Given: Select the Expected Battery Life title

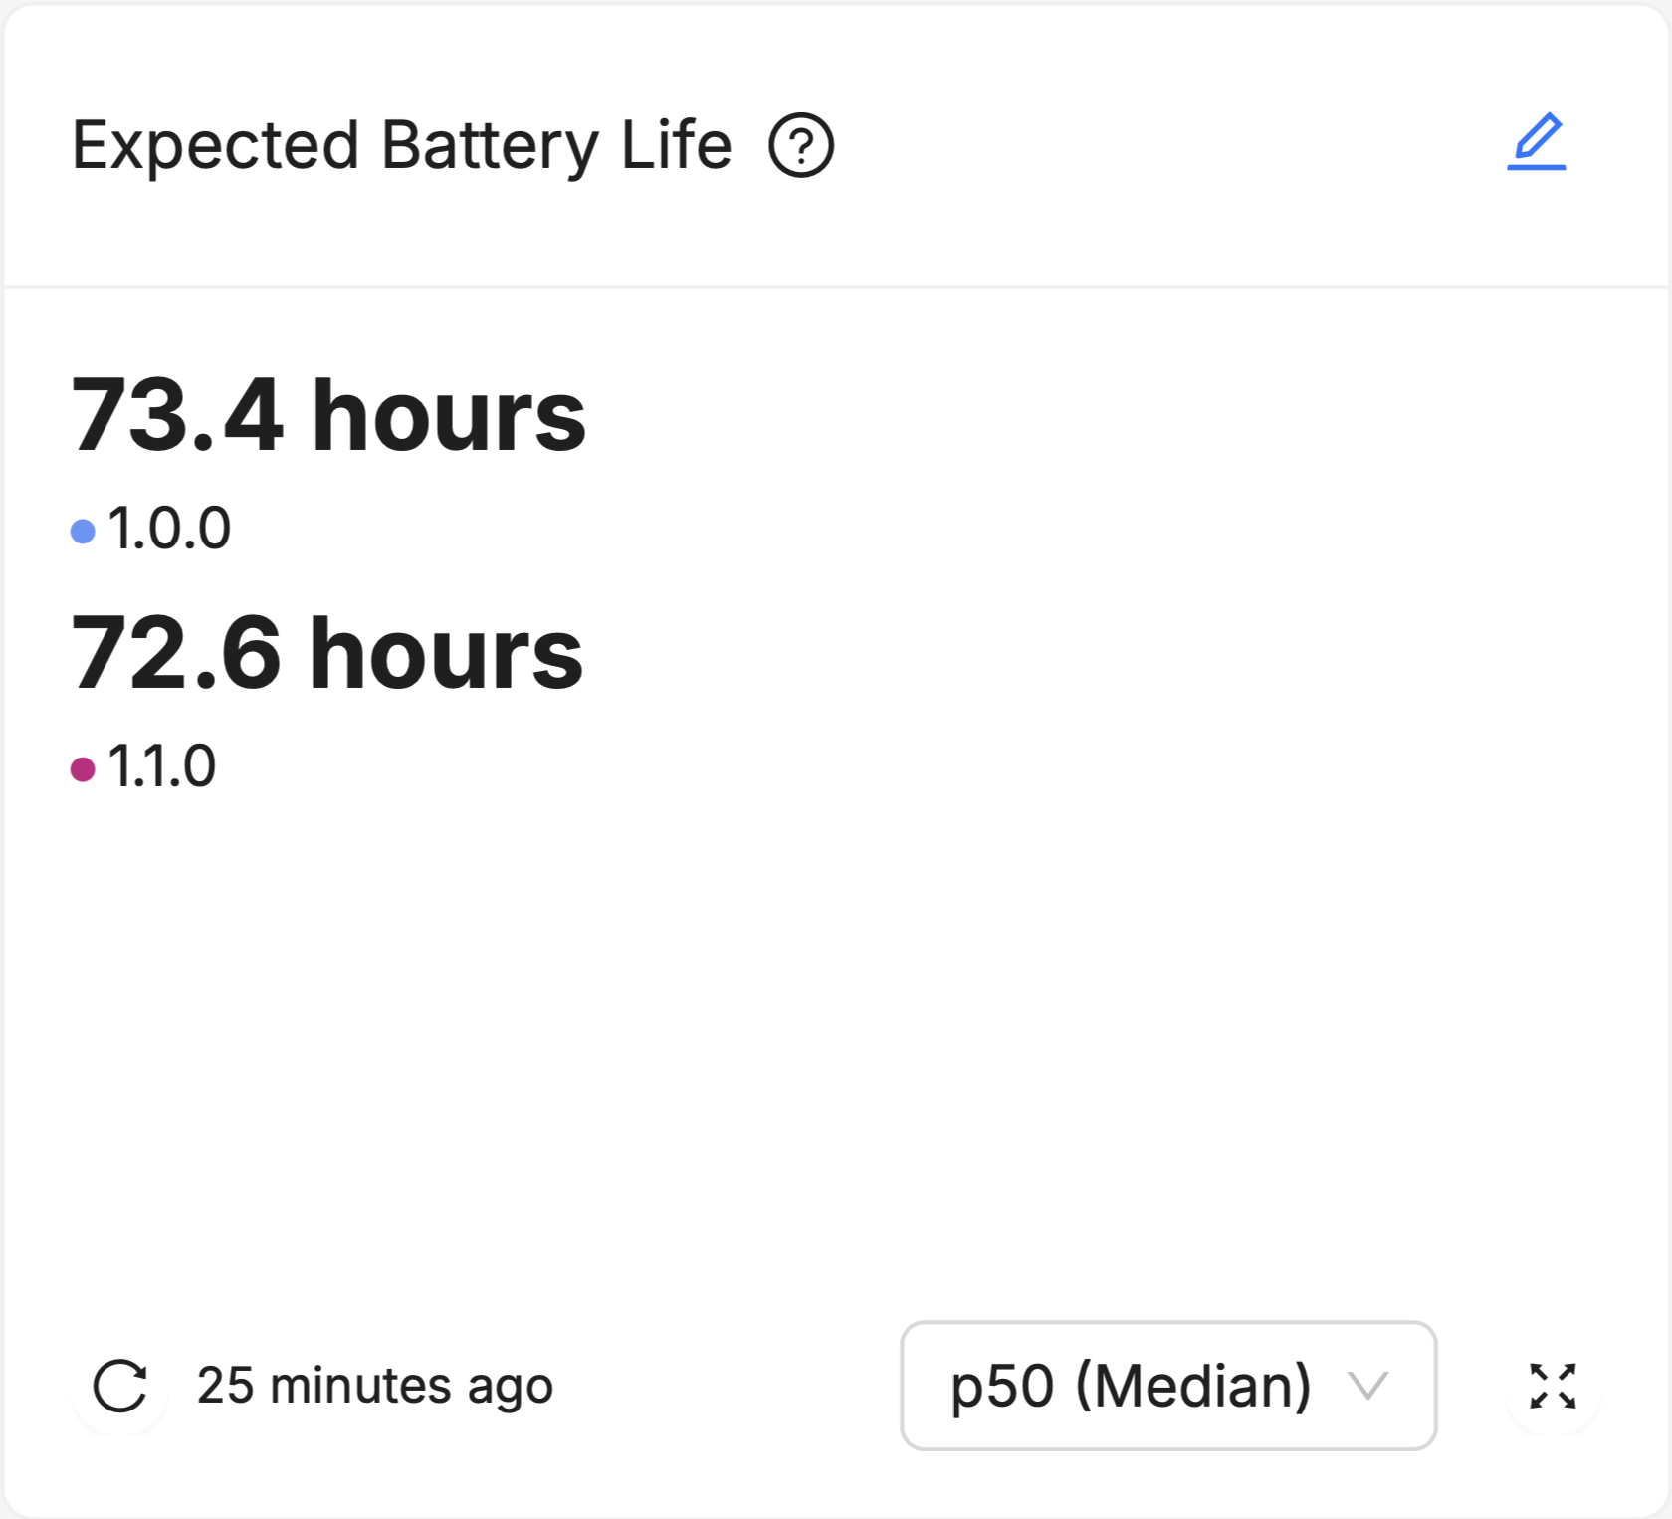Looking at the screenshot, I should [x=402, y=145].
